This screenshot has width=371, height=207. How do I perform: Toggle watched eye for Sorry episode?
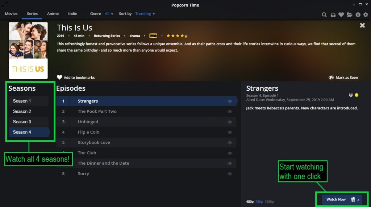[x=229, y=174]
